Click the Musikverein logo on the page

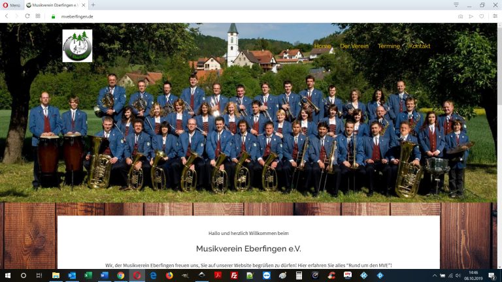[77, 46]
